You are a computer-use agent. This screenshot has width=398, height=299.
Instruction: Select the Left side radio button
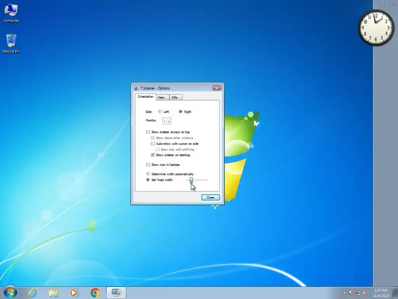pos(160,112)
